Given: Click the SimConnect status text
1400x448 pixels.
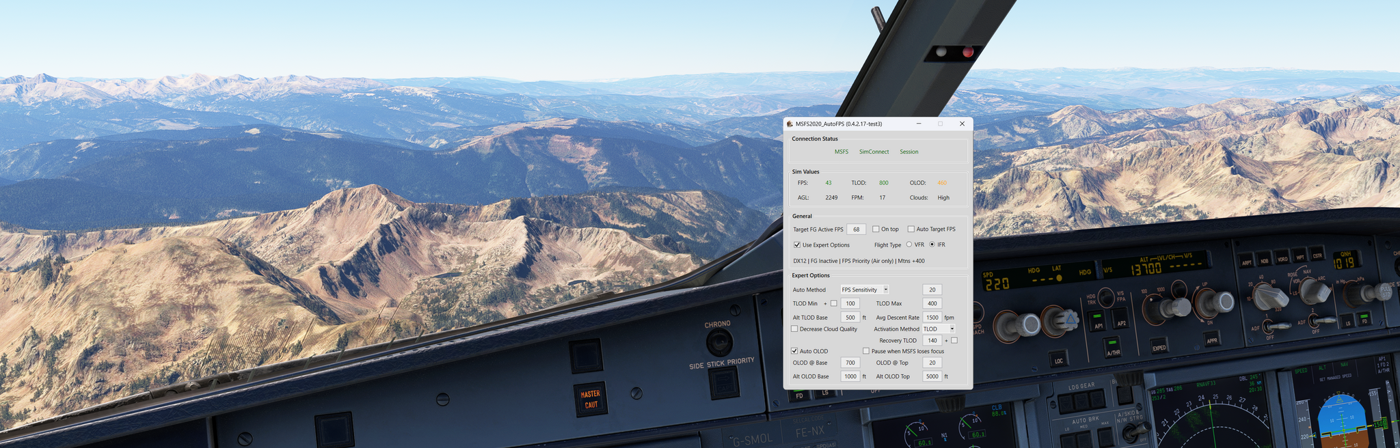Looking at the screenshot, I should coord(874,152).
